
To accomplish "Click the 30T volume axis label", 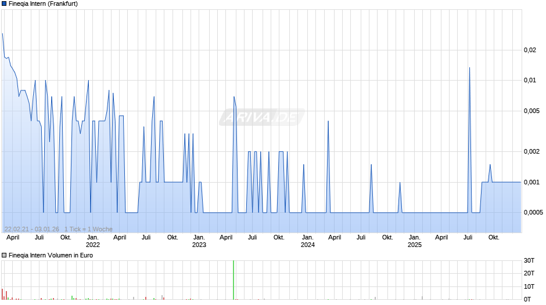I will pos(529,260).
